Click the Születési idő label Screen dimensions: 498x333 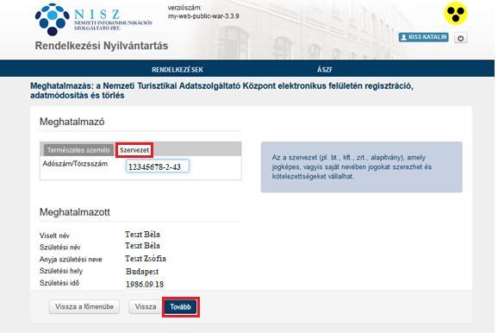[59, 283]
